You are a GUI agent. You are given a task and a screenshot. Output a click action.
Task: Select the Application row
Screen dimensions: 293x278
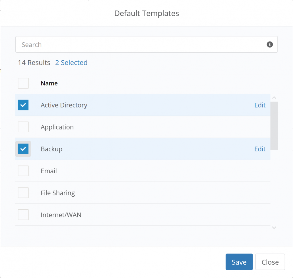(x=114, y=127)
